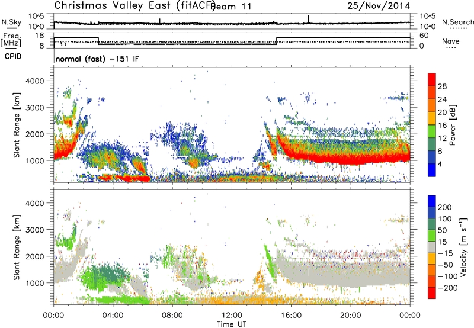The width and height of the screenshot is (474, 328).
Task: Click the '18' tick of the frequency panel
Action: (x=40, y=36)
